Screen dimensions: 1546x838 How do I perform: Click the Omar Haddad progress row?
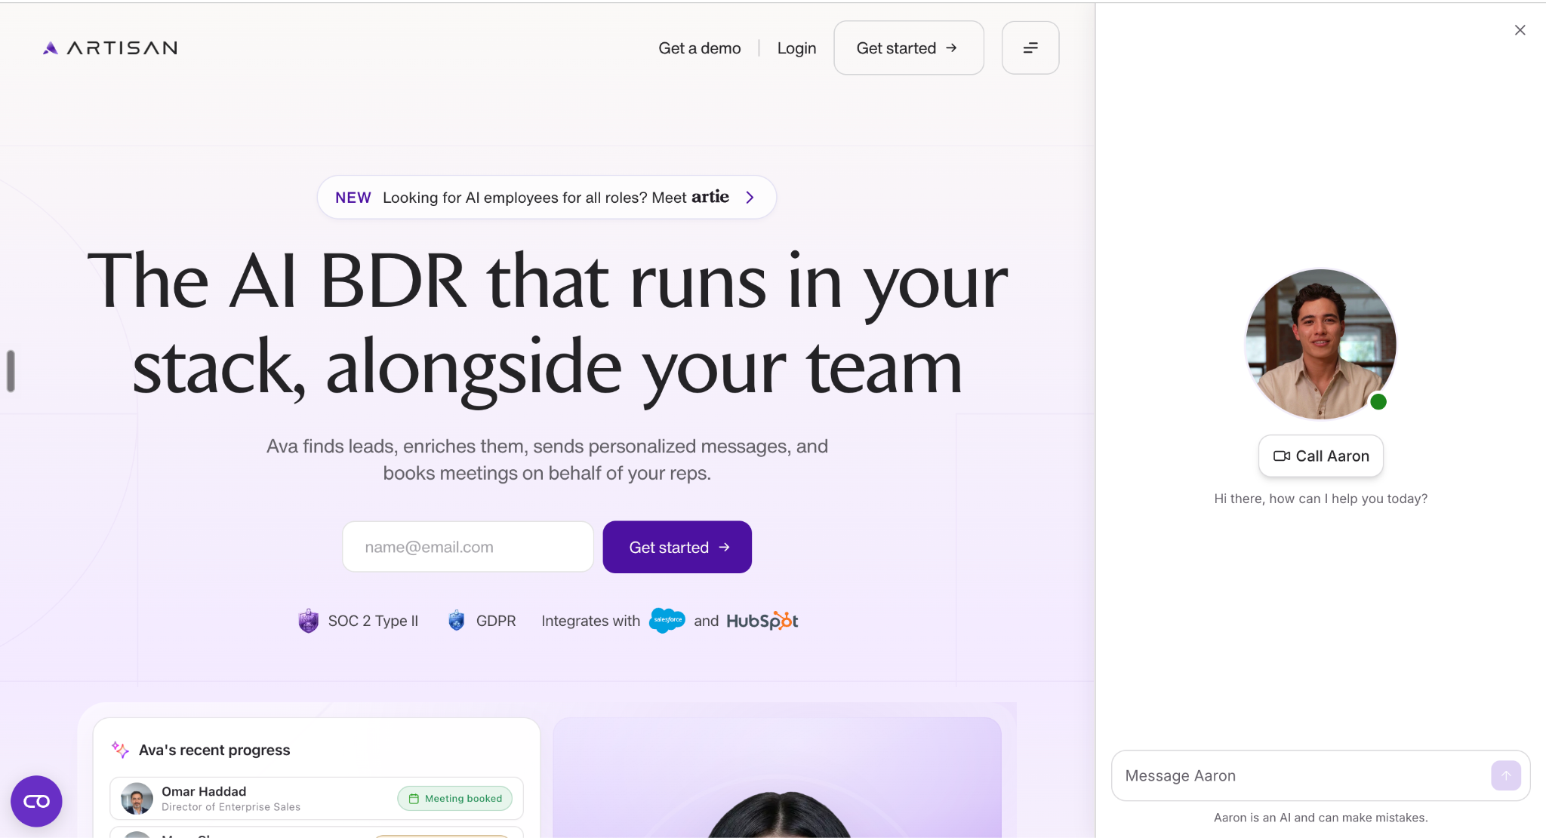[x=316, y=798]
